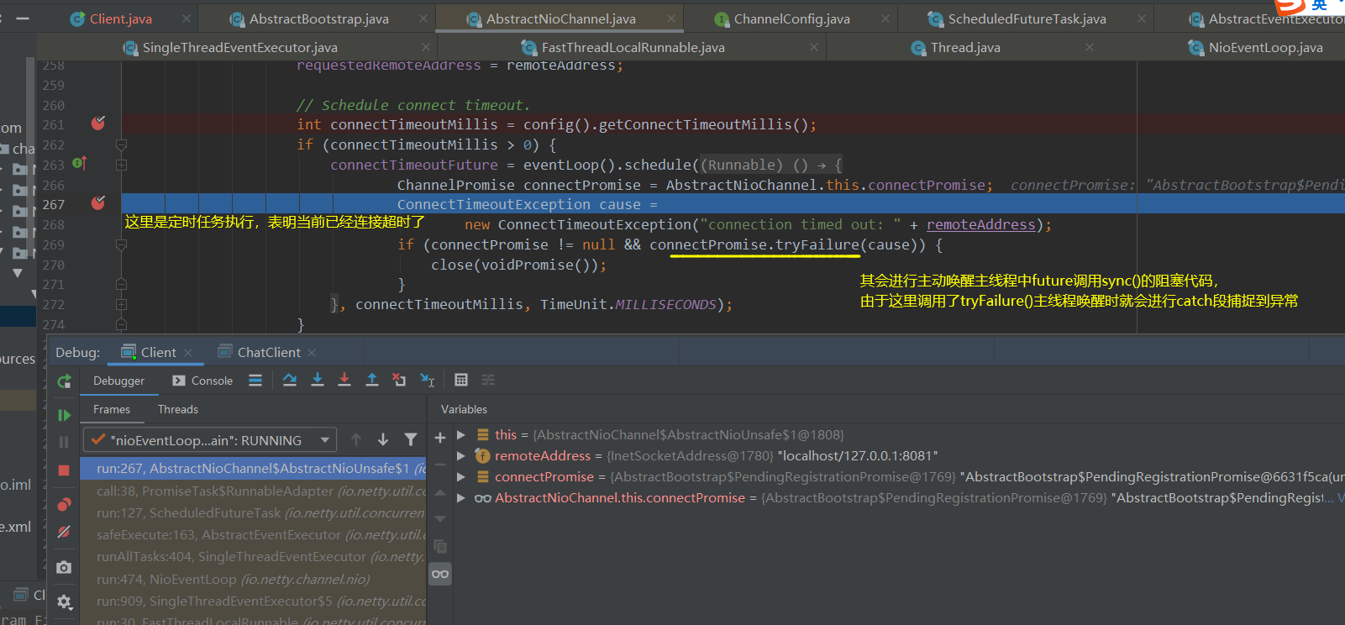
Task: Expand the connectPromise variable node
Action: tap(461, 477)
